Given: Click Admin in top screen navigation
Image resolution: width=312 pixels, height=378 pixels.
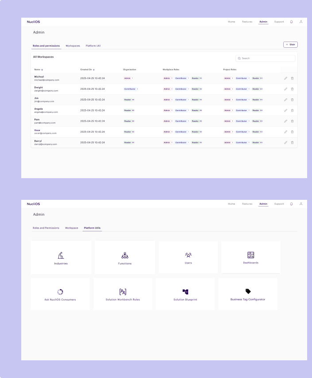Looking at the screenshot, I should 263,22.
